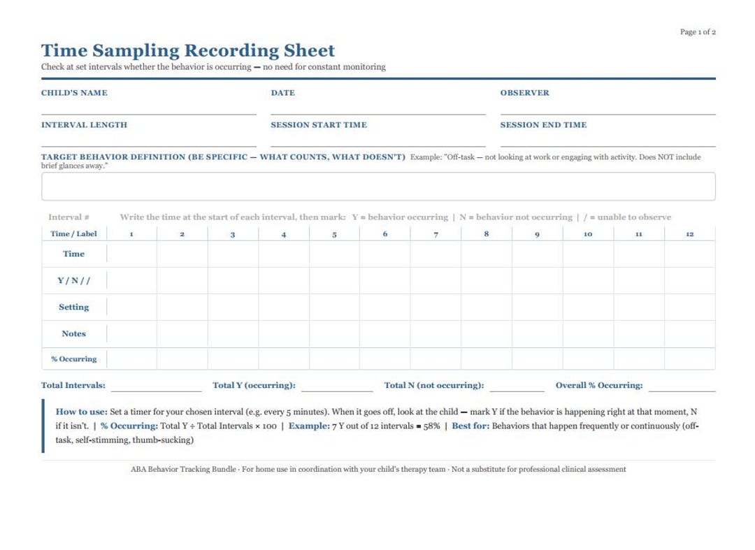This screenshot has width=755, height=550.
Task: Click the 'Time' row label
Action: tap(73, 254)
